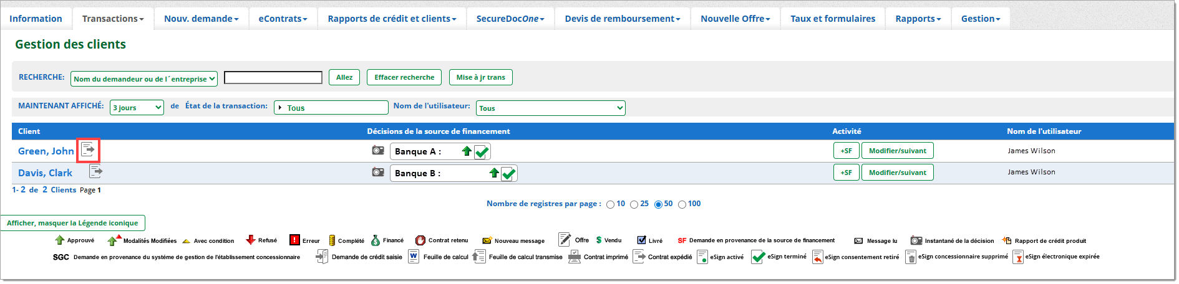Select 100 records per page
The height and width of the screenshot is (284, 1179).
[x=682, y=204]
